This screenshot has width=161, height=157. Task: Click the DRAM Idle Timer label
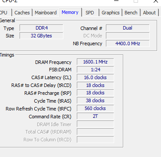pos(54,124)
